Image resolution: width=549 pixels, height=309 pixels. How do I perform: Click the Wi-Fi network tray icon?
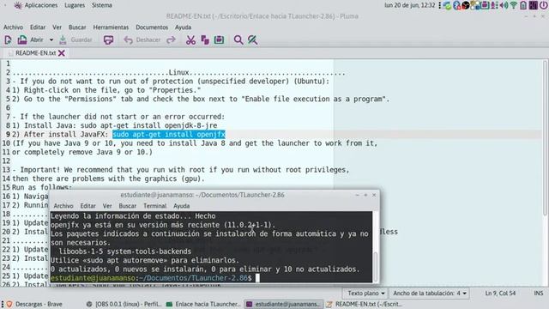point(514,5)
